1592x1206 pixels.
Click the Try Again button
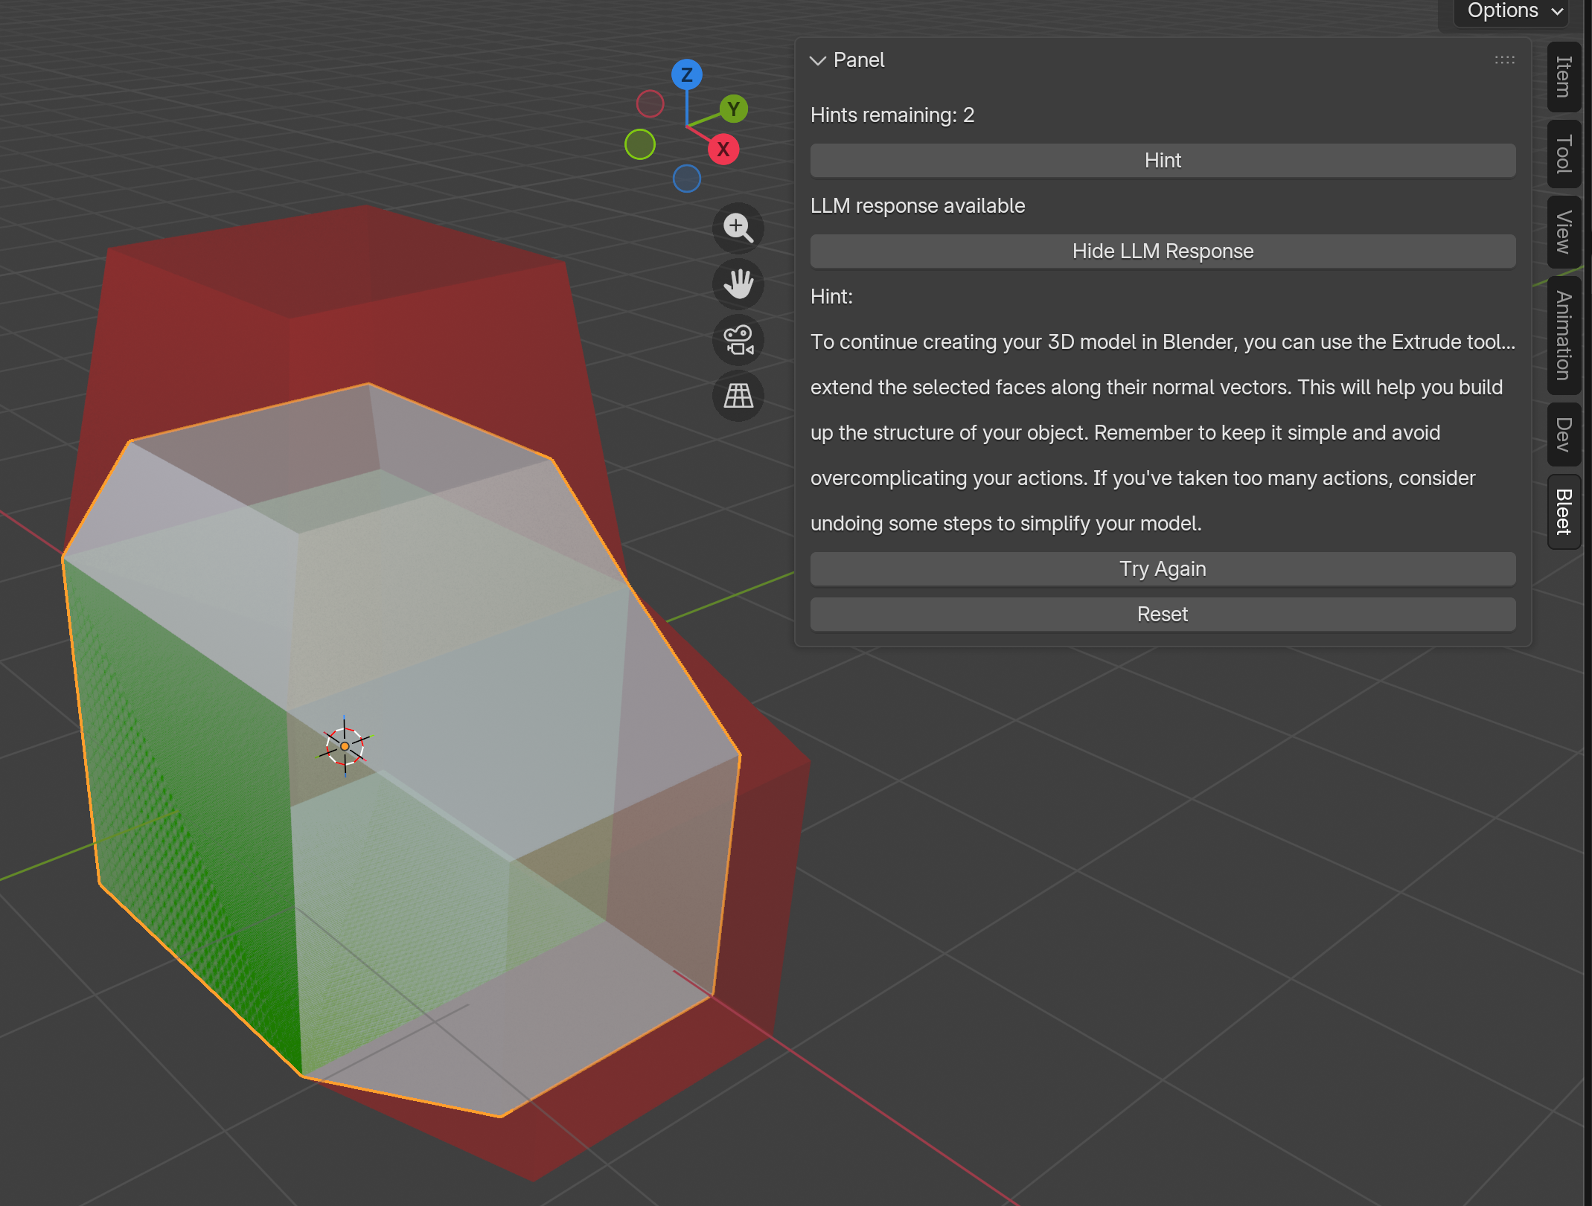(x=1162, y=569)
